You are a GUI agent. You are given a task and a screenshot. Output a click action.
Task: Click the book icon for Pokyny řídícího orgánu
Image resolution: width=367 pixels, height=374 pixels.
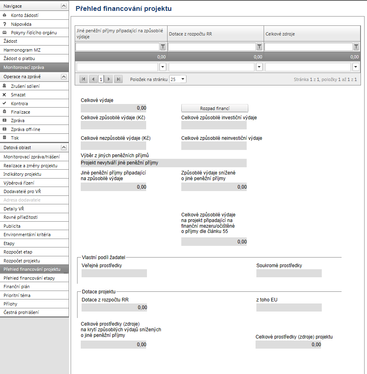coord(4,33)
